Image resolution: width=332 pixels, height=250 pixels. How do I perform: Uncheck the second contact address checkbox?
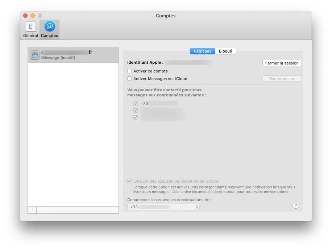[x=136, y=110]
